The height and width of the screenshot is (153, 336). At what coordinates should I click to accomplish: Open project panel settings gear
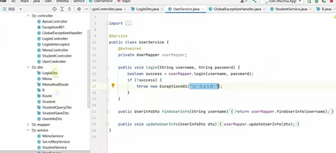click(x=79, y=9)
